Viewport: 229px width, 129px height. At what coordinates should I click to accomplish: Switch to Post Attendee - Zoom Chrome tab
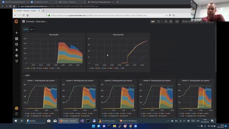point(44,2)
